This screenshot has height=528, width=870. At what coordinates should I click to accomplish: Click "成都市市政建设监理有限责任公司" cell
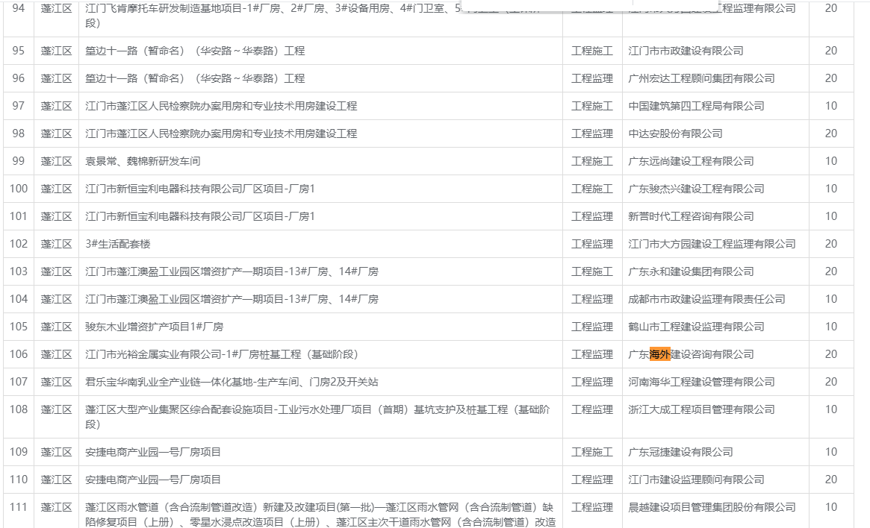pyautogui.click(x=706, y=299)
